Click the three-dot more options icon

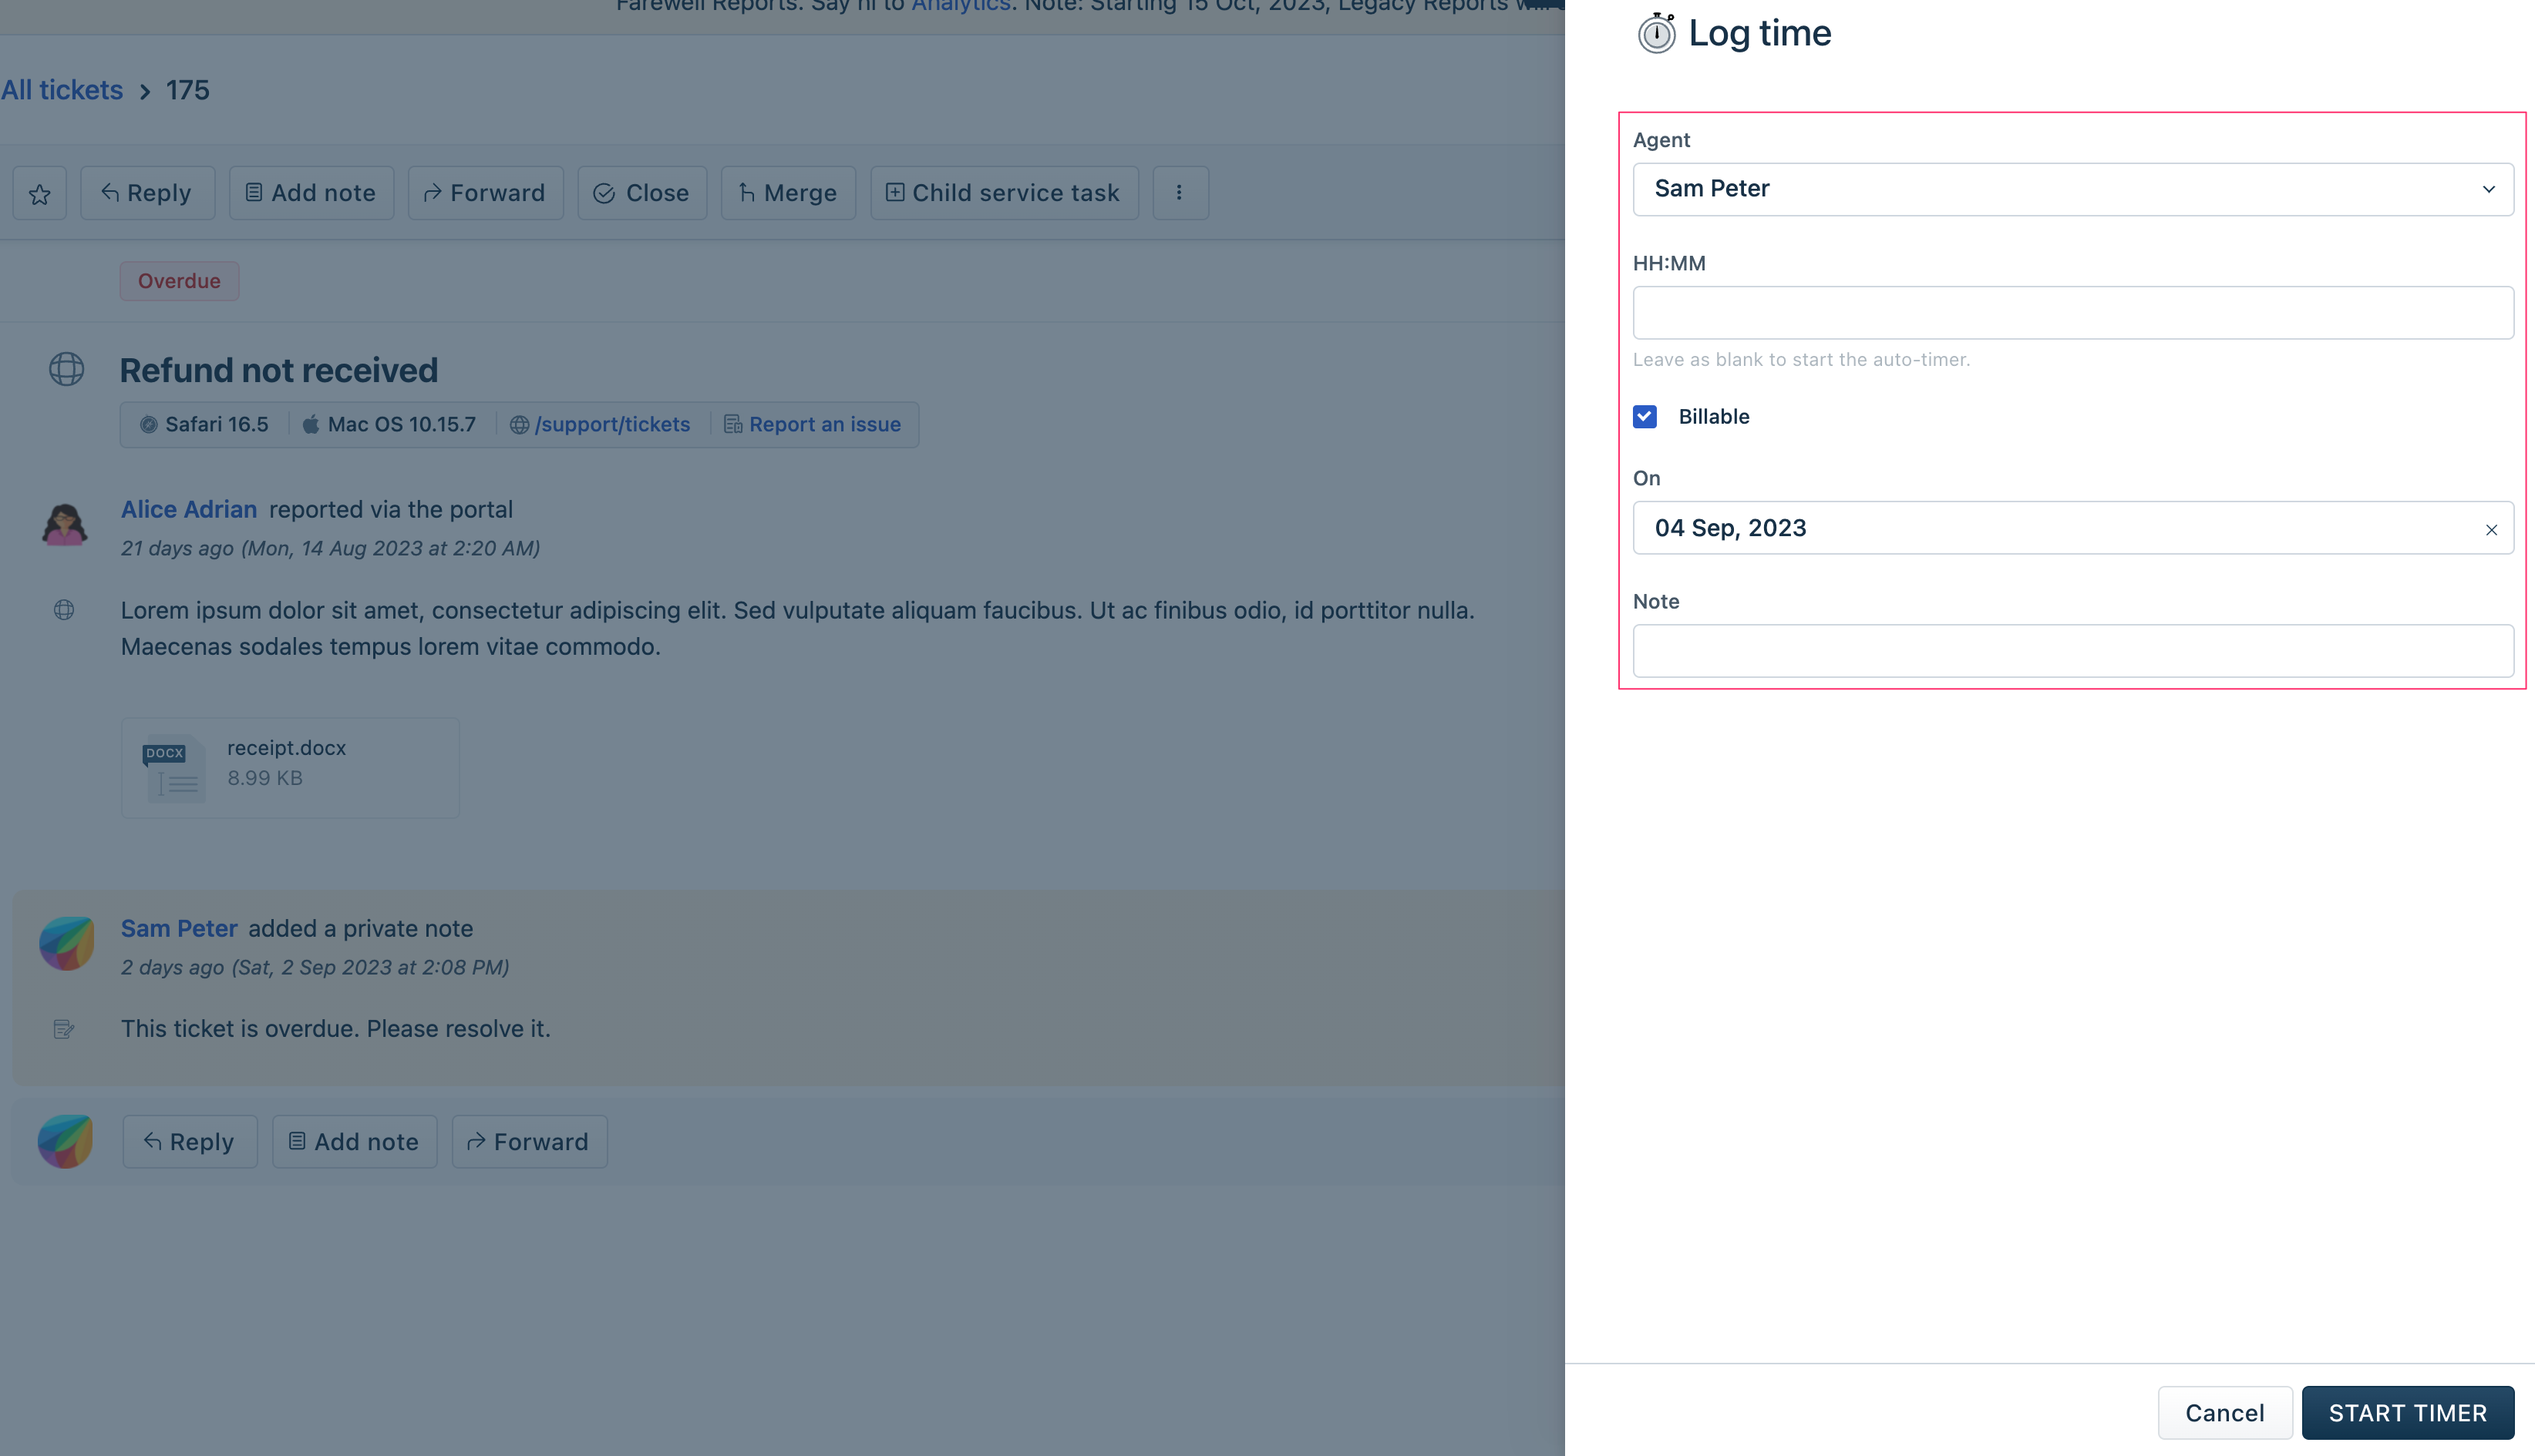(1180, 191)
